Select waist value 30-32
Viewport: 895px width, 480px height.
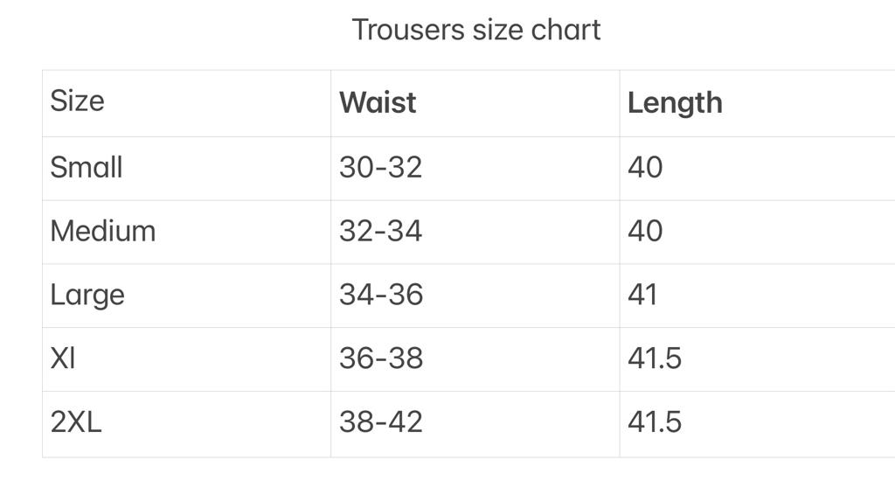click(x=380, y=167)
